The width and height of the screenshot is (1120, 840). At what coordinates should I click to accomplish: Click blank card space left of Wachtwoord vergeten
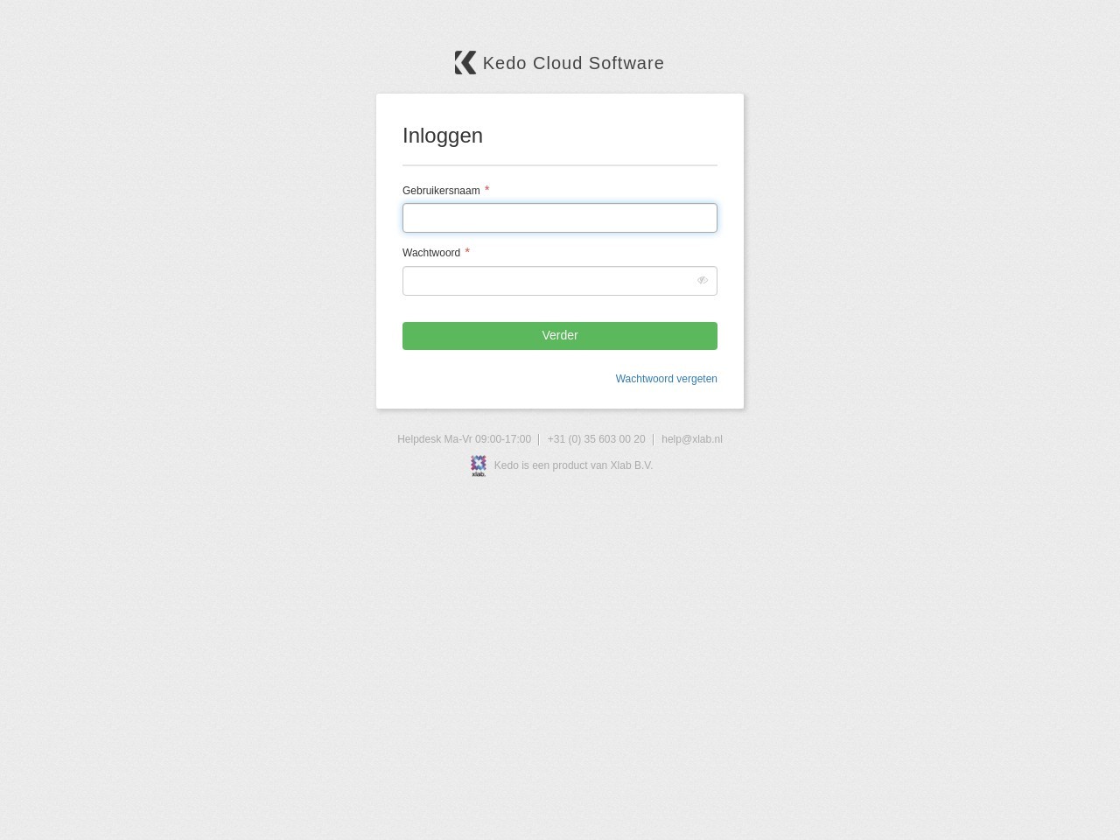tap(503, 379)
